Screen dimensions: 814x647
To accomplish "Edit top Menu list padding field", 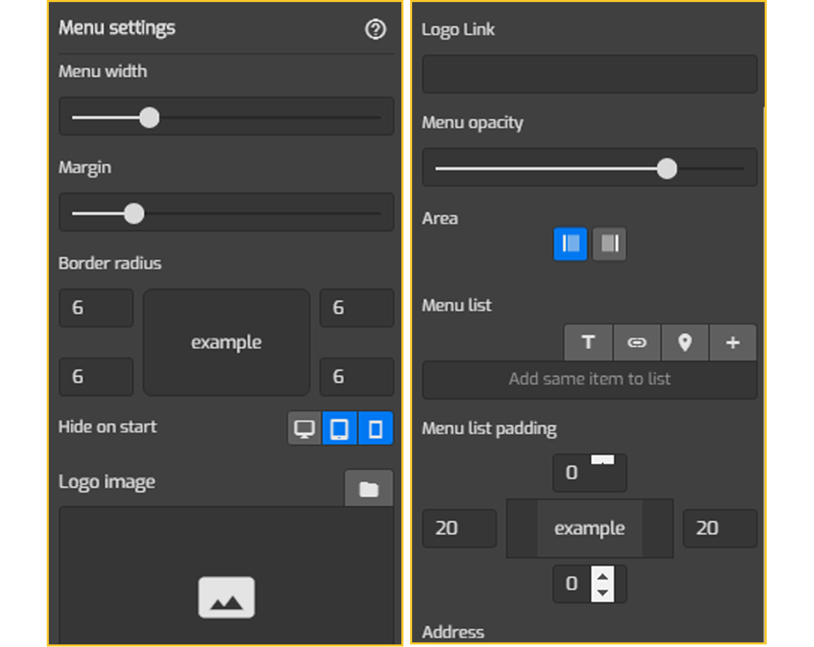I will [x=589, y=473].
